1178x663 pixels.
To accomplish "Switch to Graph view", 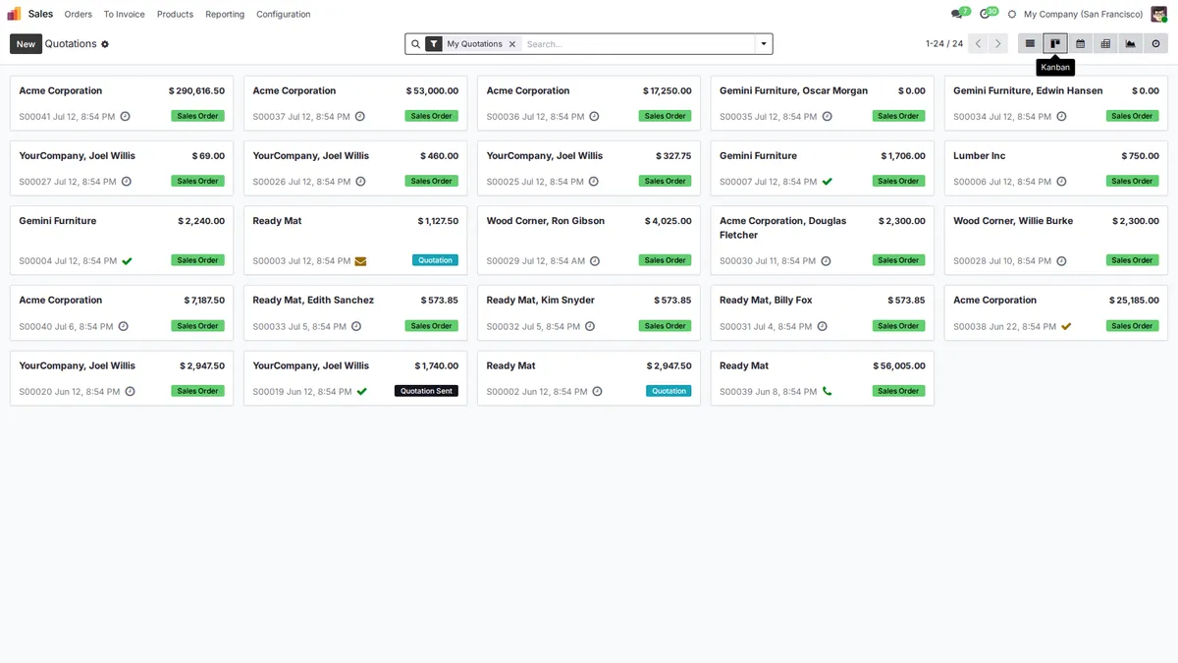I will pos(1131,43).
